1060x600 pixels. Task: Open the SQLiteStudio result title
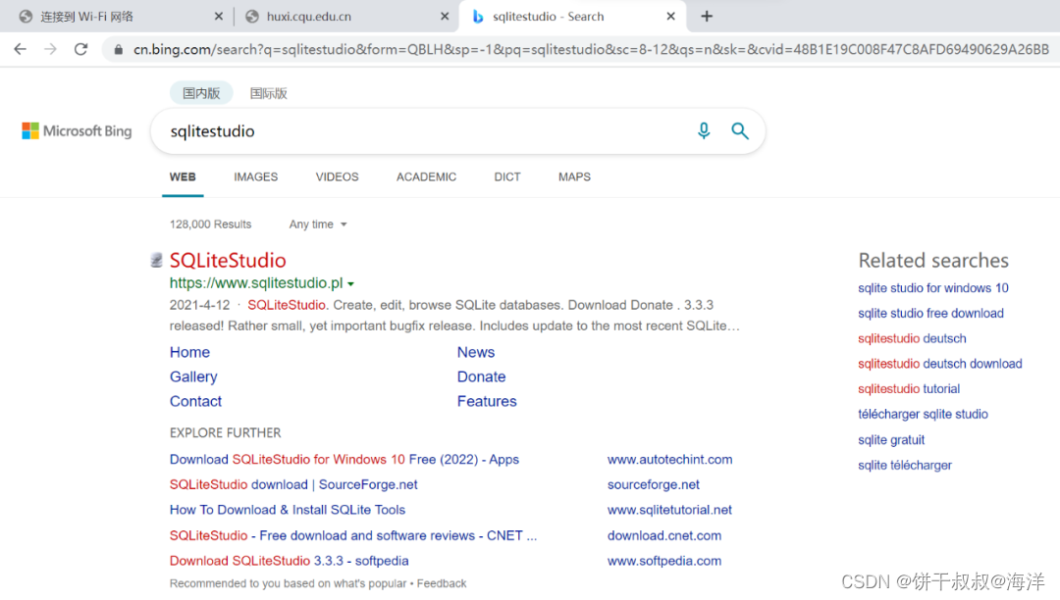coord(228,260)
